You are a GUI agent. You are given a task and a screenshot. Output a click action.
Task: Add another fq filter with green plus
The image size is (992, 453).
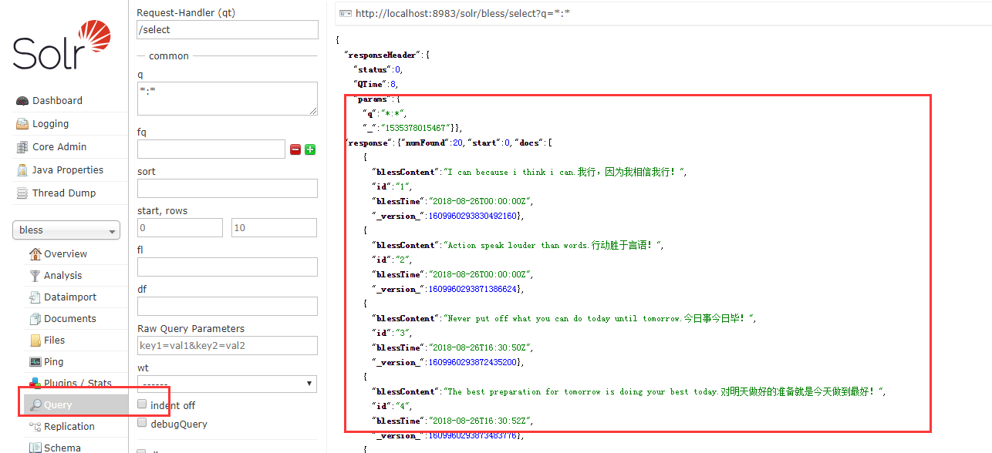[310, 149]
